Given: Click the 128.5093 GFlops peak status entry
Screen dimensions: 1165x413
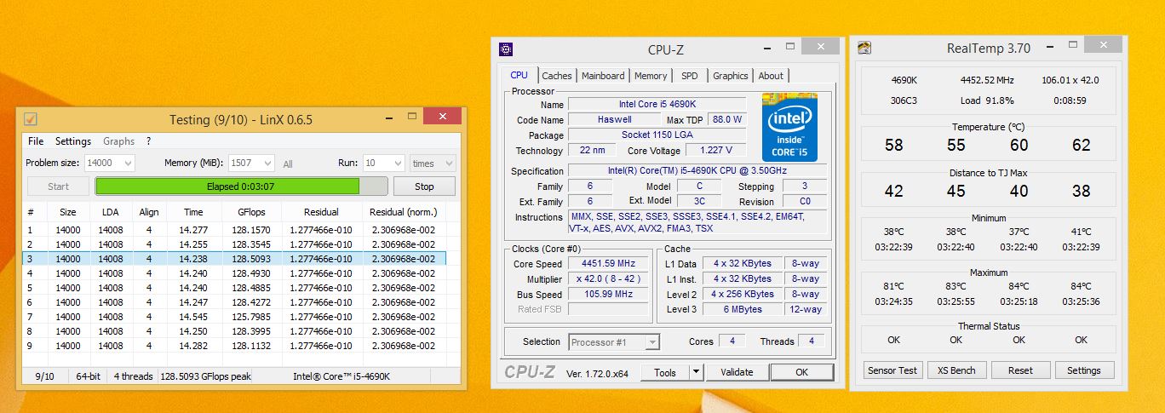Looking at the screenshot, I should [x=204, y=376].
